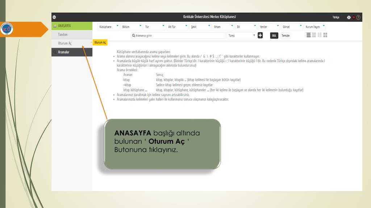Viewport: 371px width, 208px height.
Task: Click the magnifier icon in search box
Action: coord(133,36)
